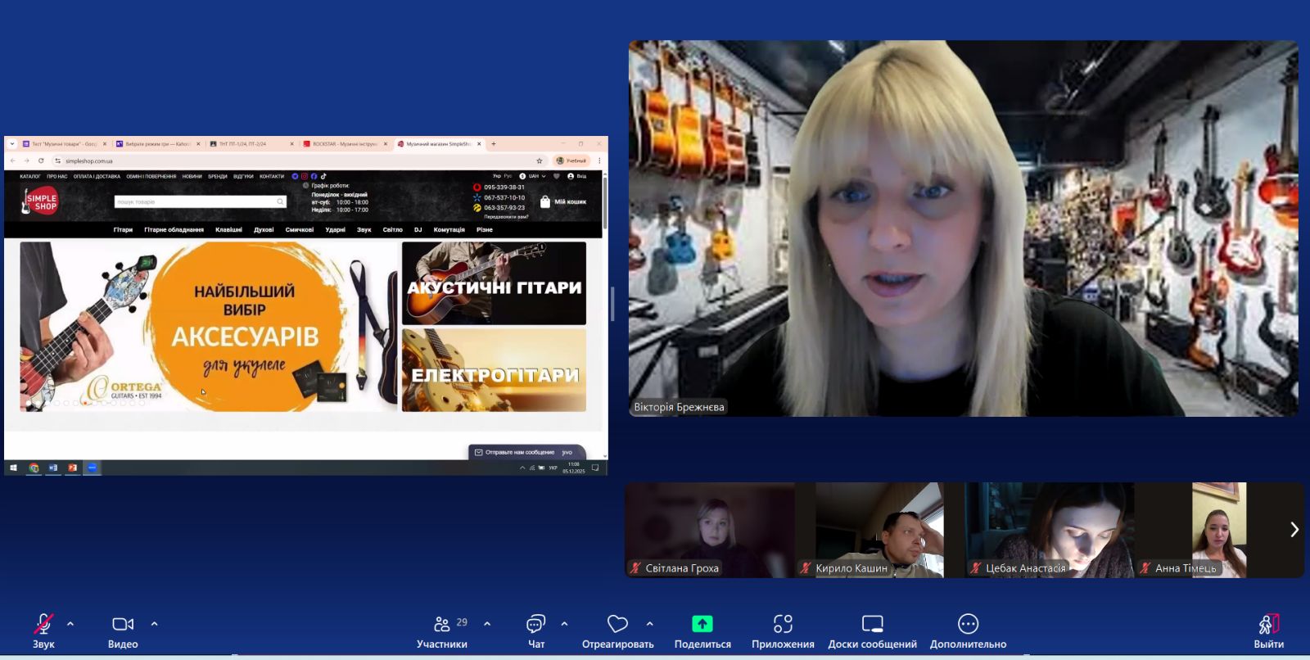
Task: Click Вікторія Брежнєва main speaker video
Action: tap(963, 229)
